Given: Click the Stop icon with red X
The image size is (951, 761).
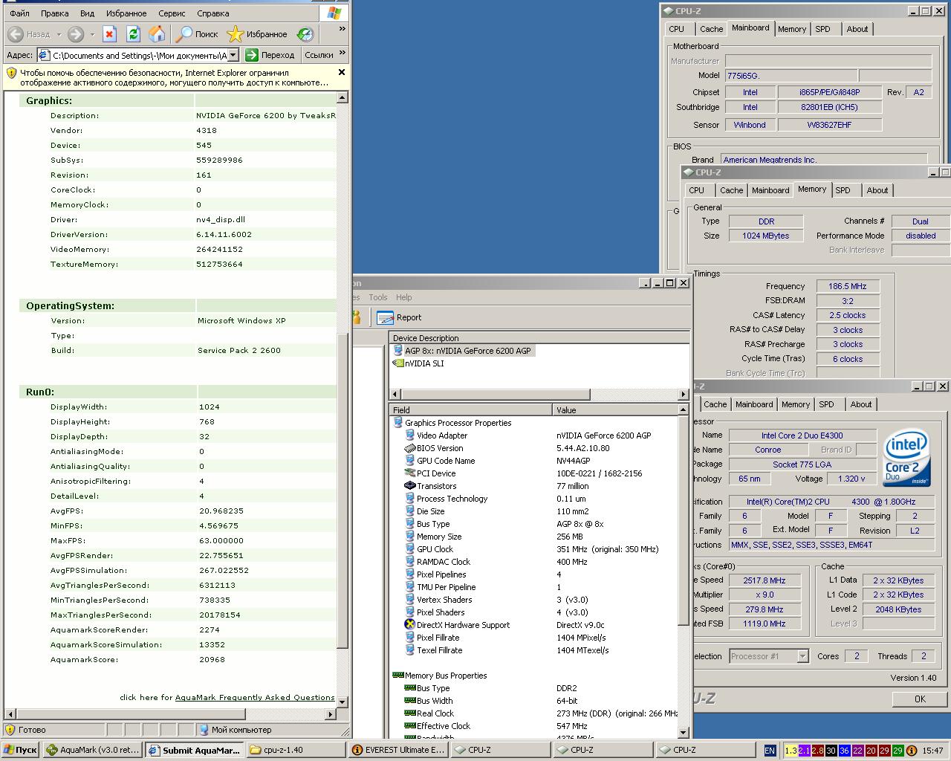Looking at the screenshot, I should (x=109, y=34).
